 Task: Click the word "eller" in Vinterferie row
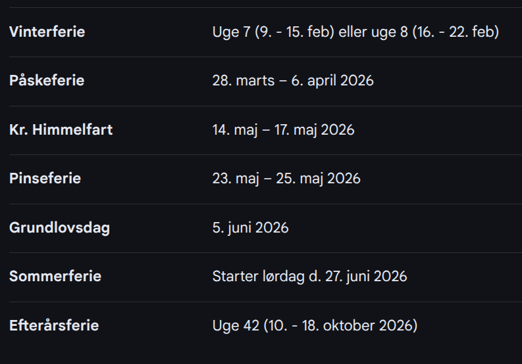coord(353,32)
